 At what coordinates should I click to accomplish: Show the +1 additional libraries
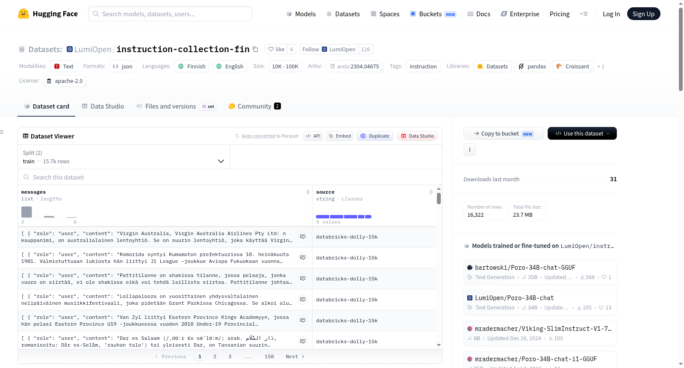point(601,66)
